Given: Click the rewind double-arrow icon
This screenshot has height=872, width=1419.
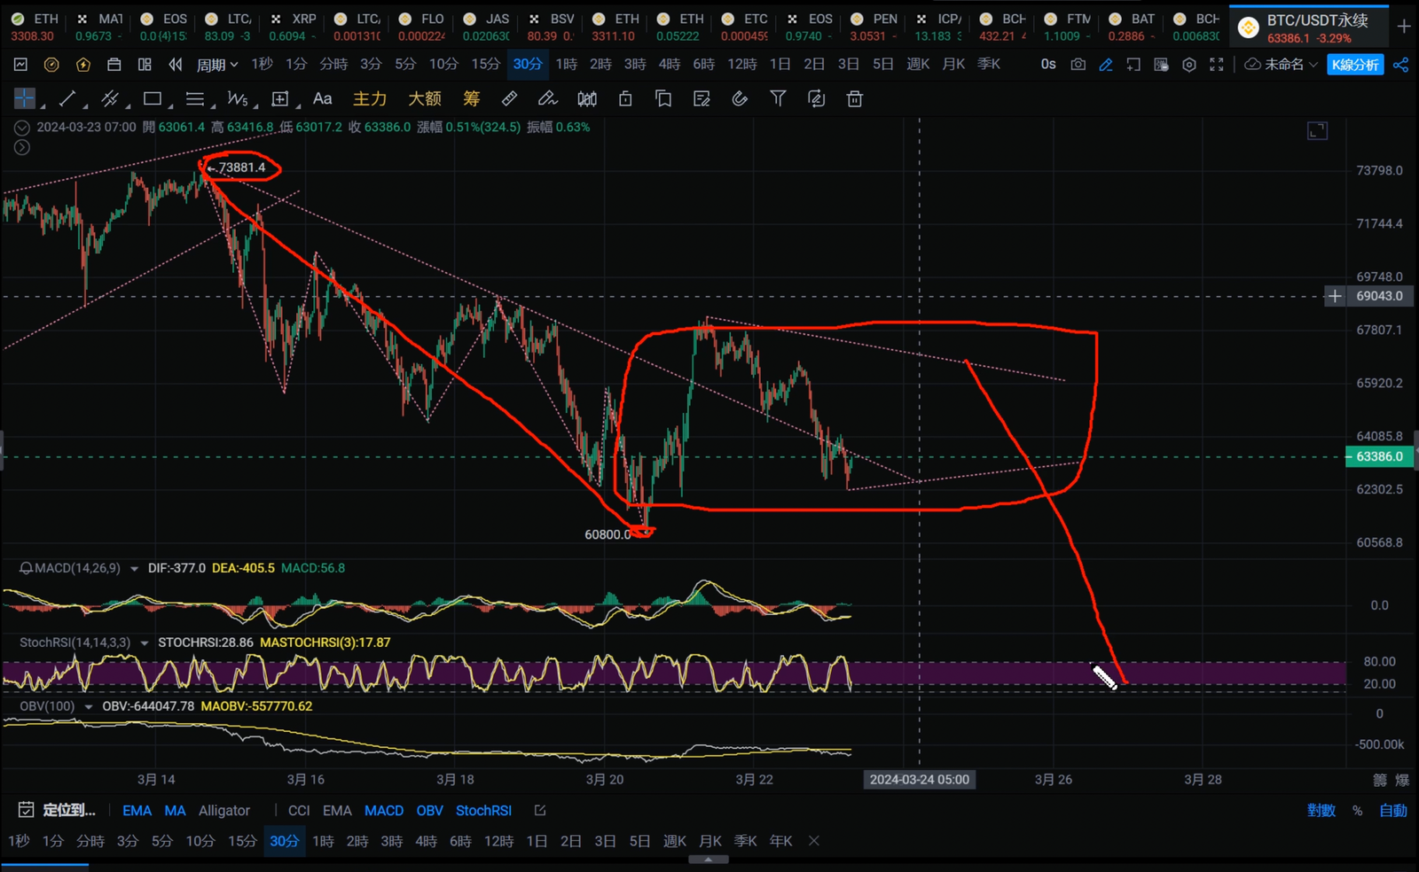Looking at the screenshot, I should tap(176, 64).
